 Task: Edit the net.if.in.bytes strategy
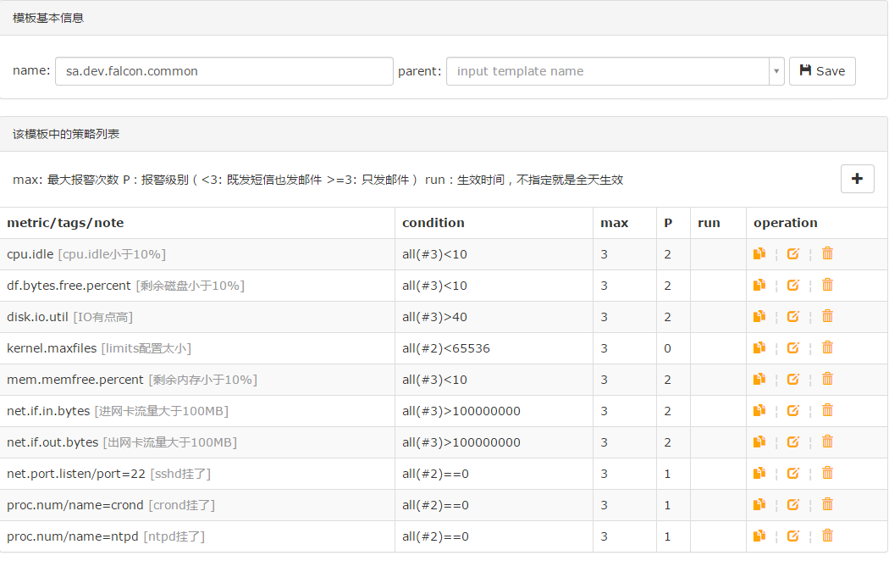click(x=793, y=410)
